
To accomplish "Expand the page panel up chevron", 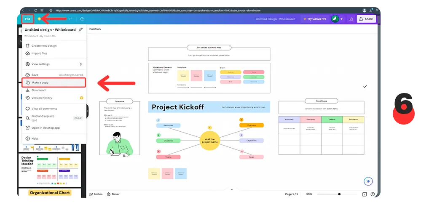I will point(232,189).
